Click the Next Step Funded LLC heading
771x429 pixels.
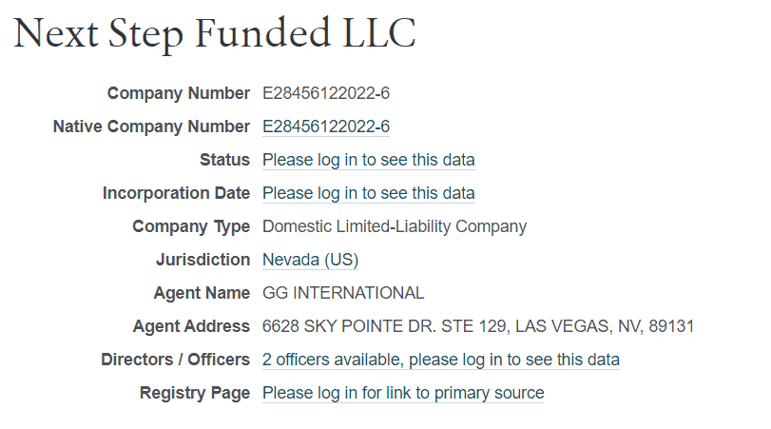tap(215, 34)
